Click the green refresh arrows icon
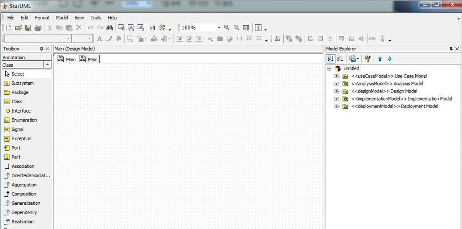This screenshot has width=462, height=229. click(x=259, y=28)
